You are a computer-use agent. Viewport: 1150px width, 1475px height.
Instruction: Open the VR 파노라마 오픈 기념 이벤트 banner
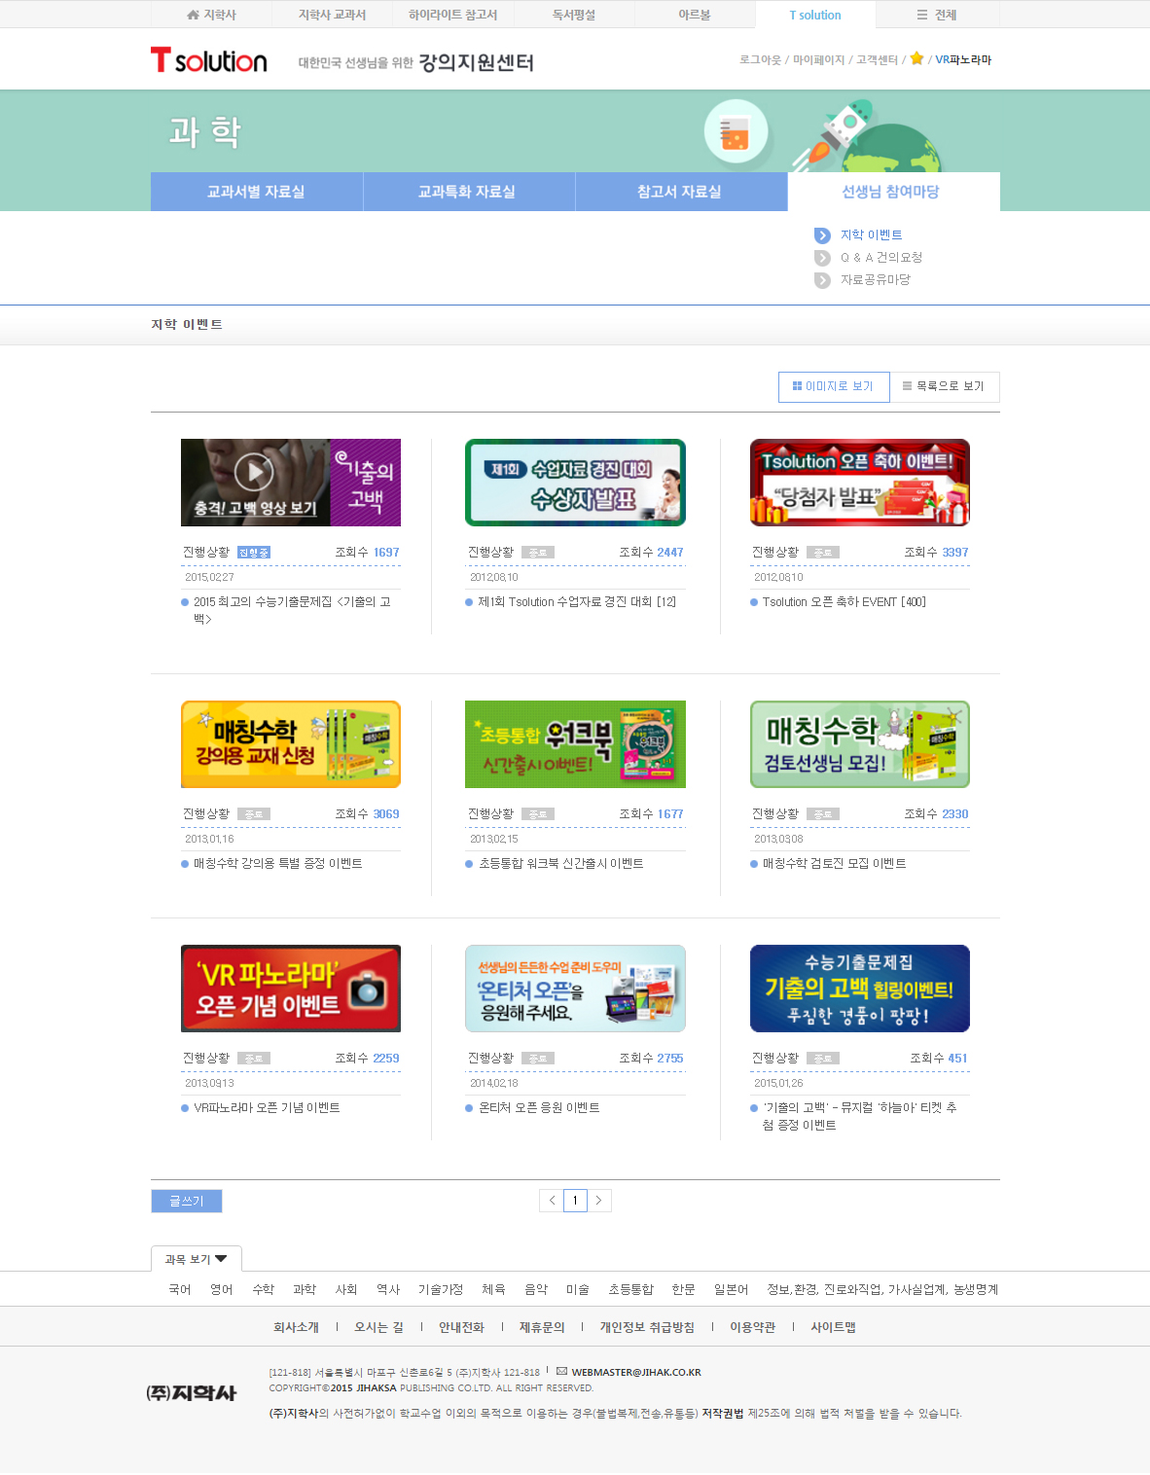coord(290,988)
